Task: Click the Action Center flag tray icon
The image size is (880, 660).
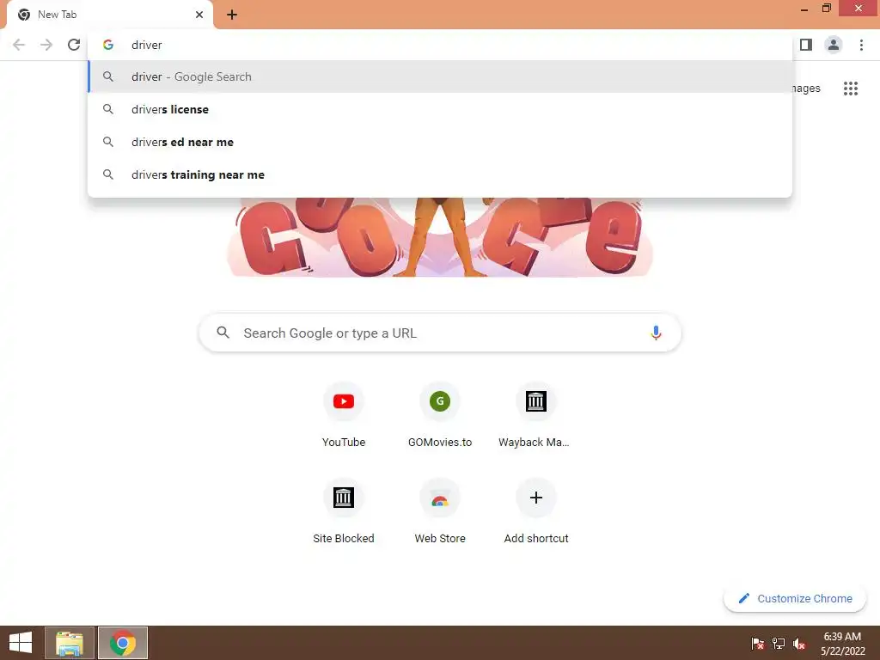Action: pos(758,644)
